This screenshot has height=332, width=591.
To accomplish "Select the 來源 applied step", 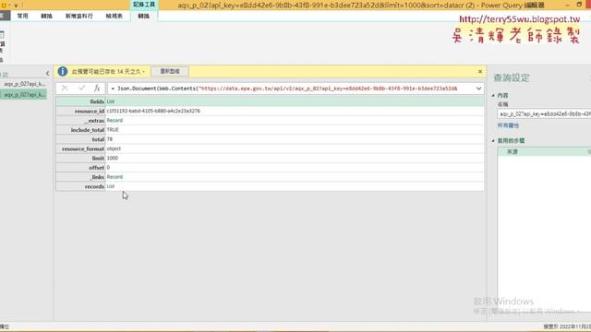I will point(544,151).
